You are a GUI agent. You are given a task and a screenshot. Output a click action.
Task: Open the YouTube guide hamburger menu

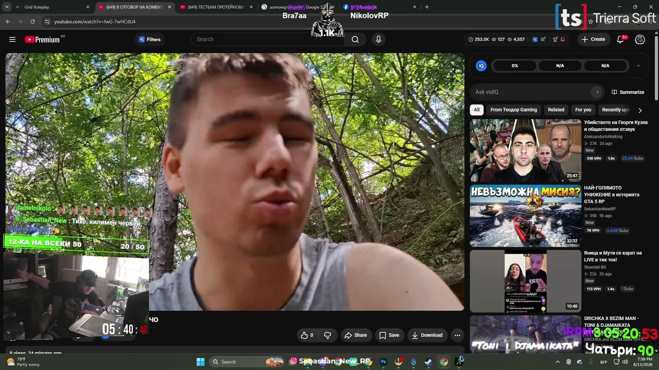pos(12,40)
